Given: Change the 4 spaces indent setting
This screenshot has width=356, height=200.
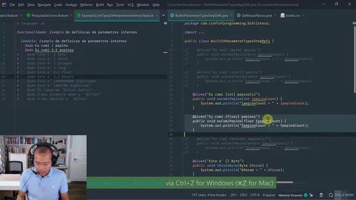Looking at the screenshot, I should point(269,195).
